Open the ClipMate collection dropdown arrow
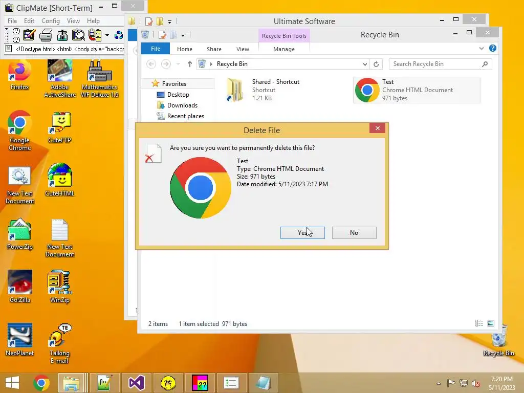 click(x=107, y=35)
